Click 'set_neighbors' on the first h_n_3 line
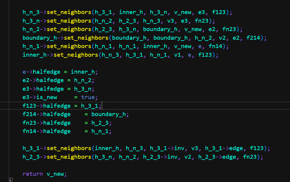The width and height of the screenshot is (290, 182). [69, 12]
